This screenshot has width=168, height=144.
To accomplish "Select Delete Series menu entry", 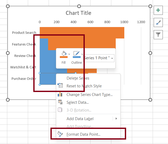I will tap(78, 78).
